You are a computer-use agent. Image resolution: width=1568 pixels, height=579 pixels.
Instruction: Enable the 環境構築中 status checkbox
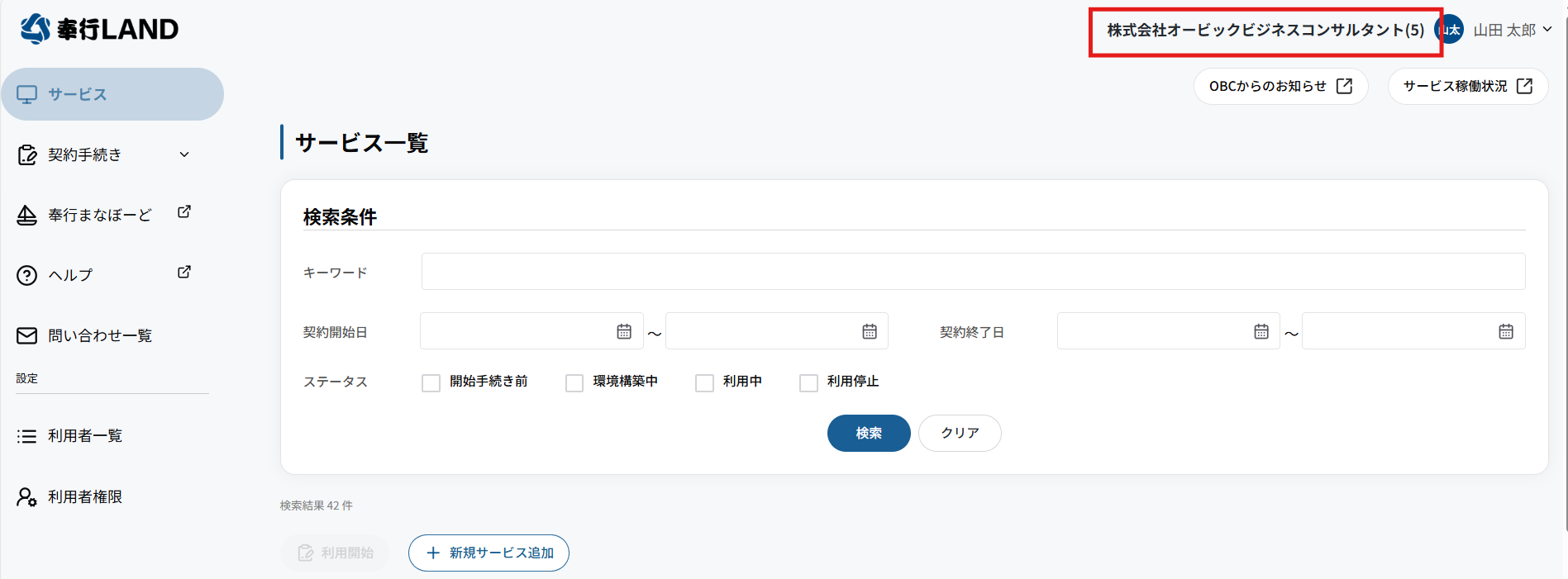[x=574, y=382]
